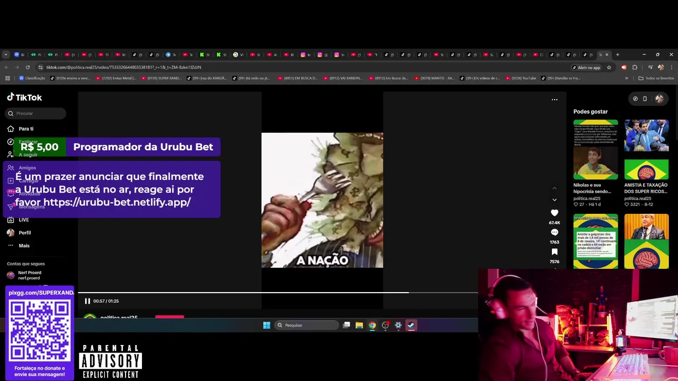Screen dimensions: 678x381
Task: Open Para ti feed
Action: point(20,129)
